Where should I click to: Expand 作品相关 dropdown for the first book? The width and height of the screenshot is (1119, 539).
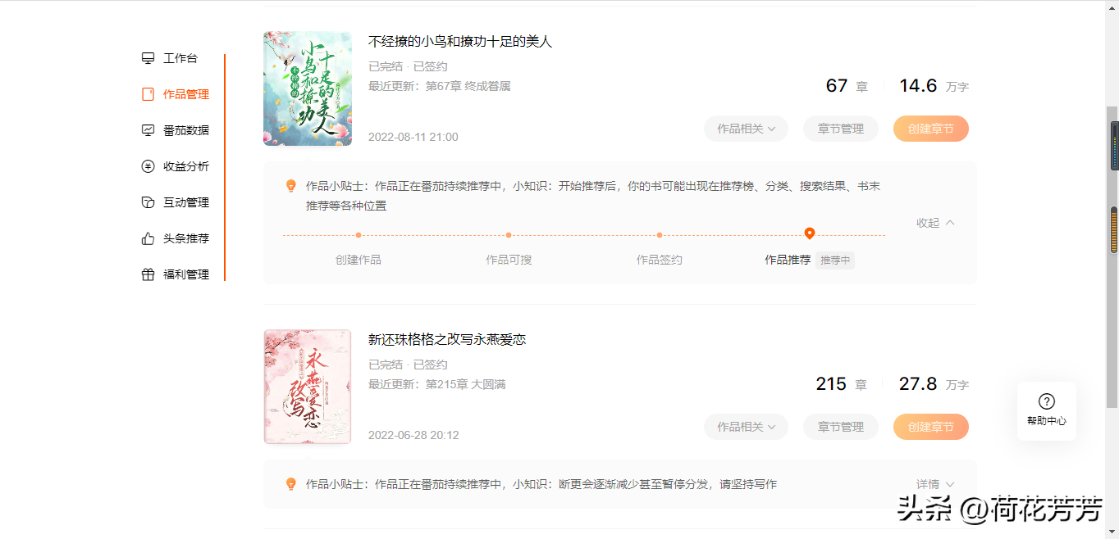point(746,129)
